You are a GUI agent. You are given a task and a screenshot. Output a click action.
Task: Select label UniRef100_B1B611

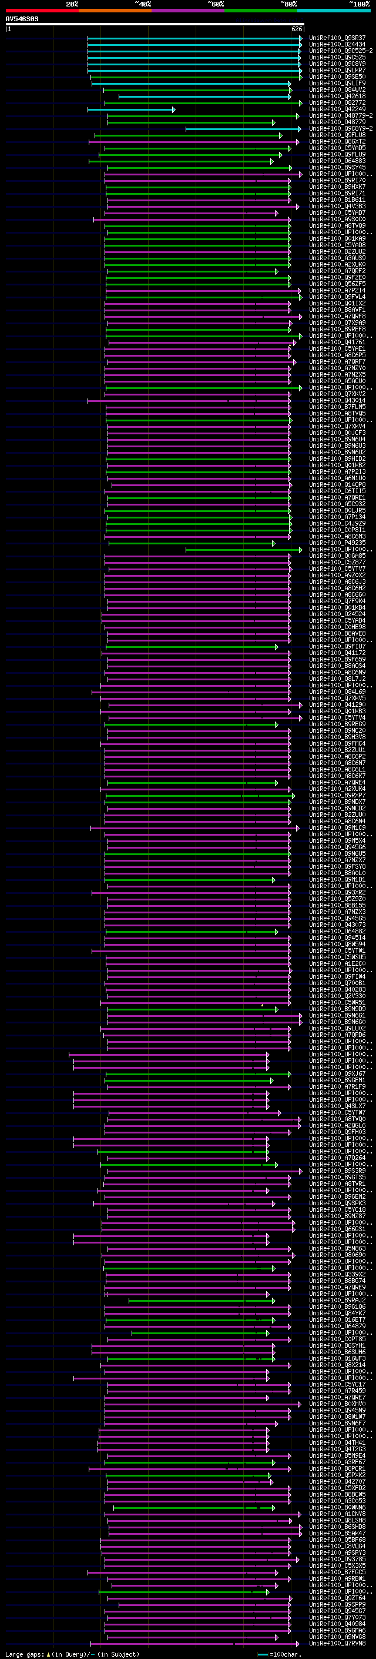337,200
